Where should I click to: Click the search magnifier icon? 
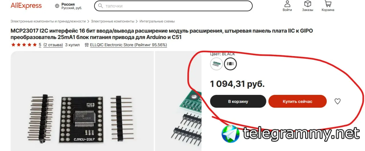[100, 6]
